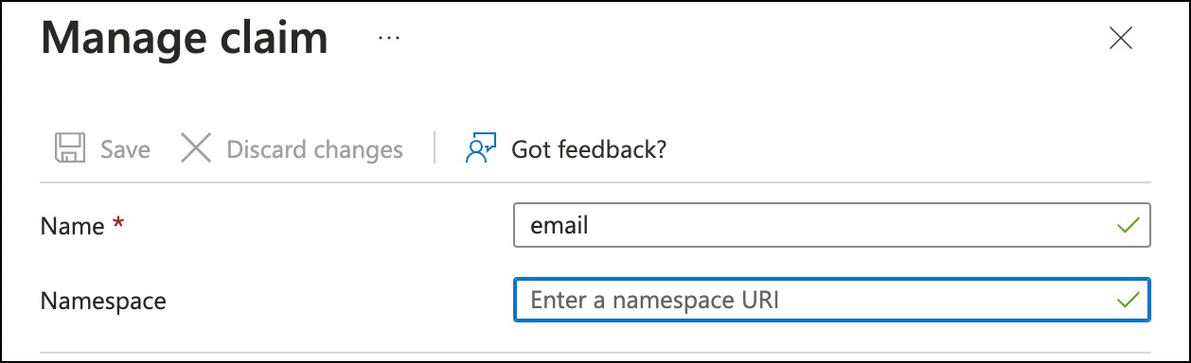Click the green checkmark in Name field
The image size is (1191, 363).
1128,226
